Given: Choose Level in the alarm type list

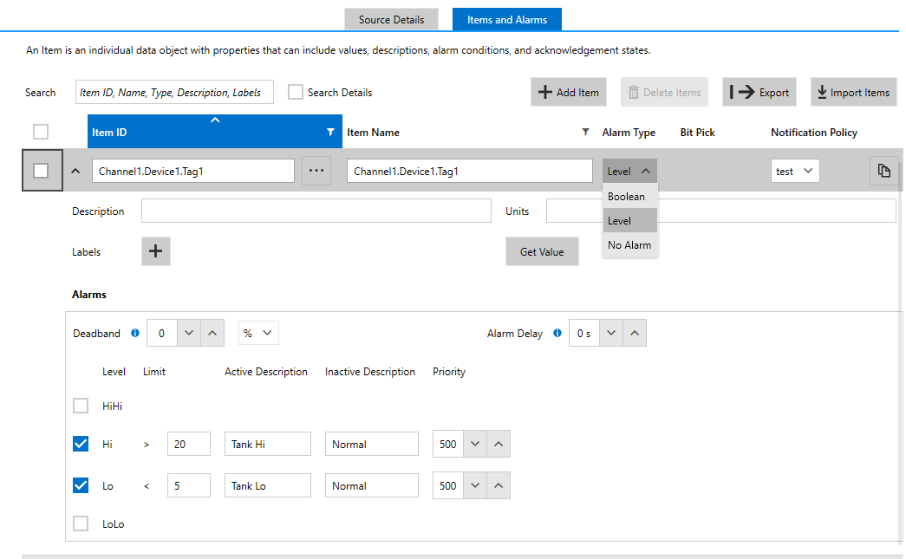Looking at the screenshot, I should coord(629,221).
